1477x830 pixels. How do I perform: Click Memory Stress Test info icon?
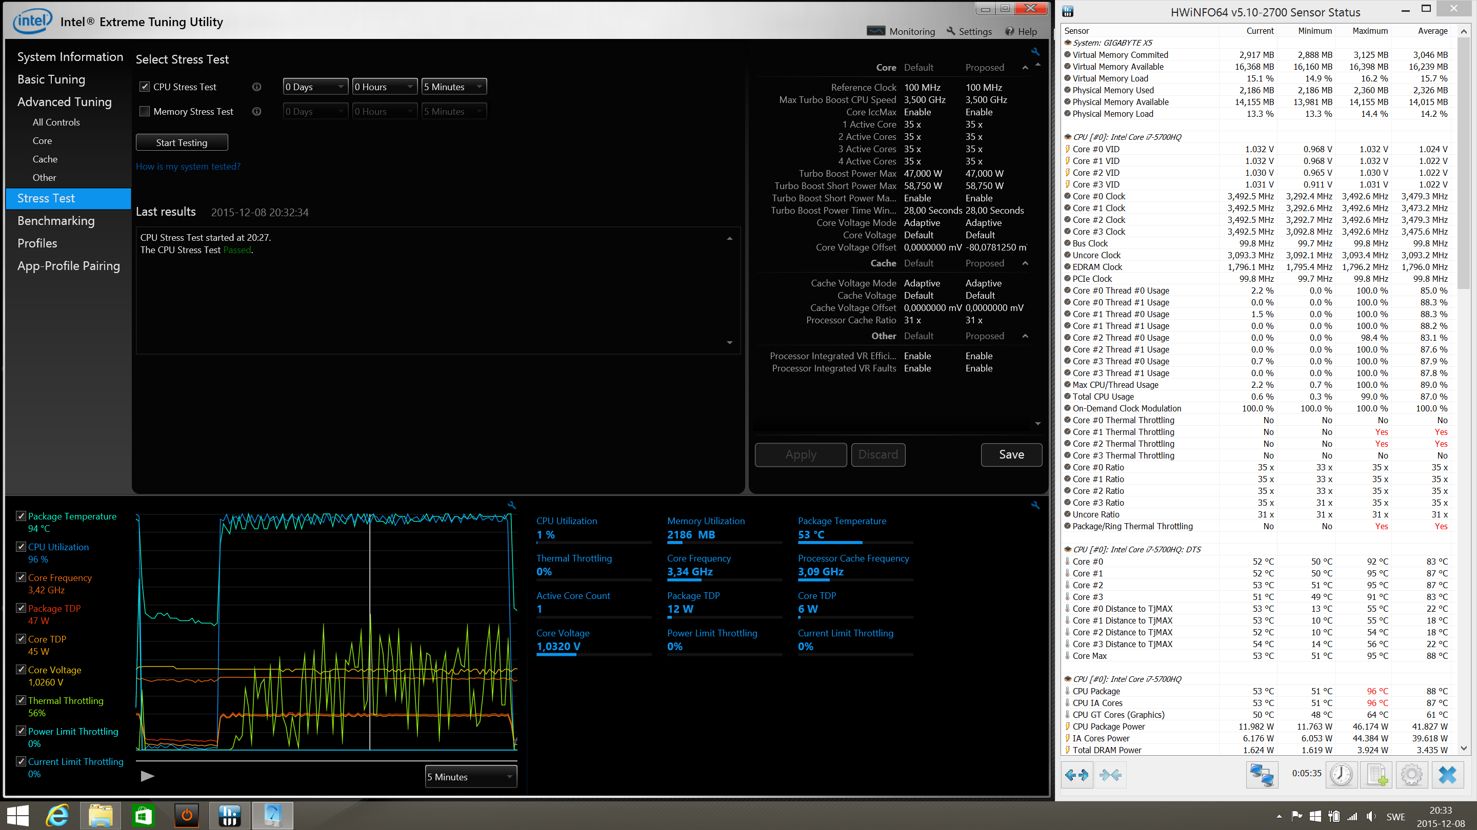pyautogui.click(x=257, y=112)
